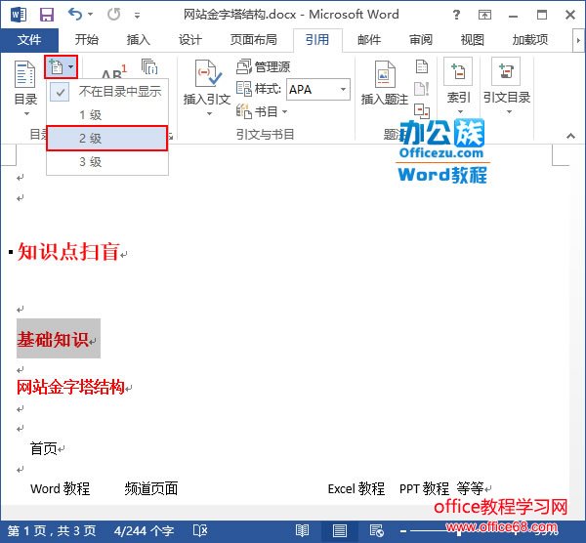
Task: Open Word Help question mark
Action: click(456, 15)
